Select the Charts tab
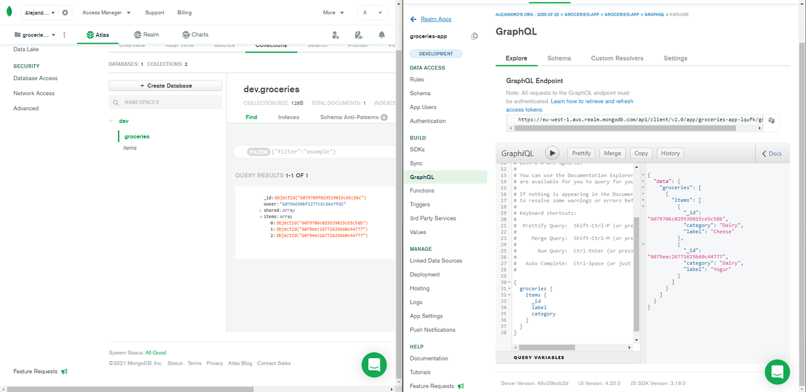Screen dimensions: 806x392 [x=194, y=35]
